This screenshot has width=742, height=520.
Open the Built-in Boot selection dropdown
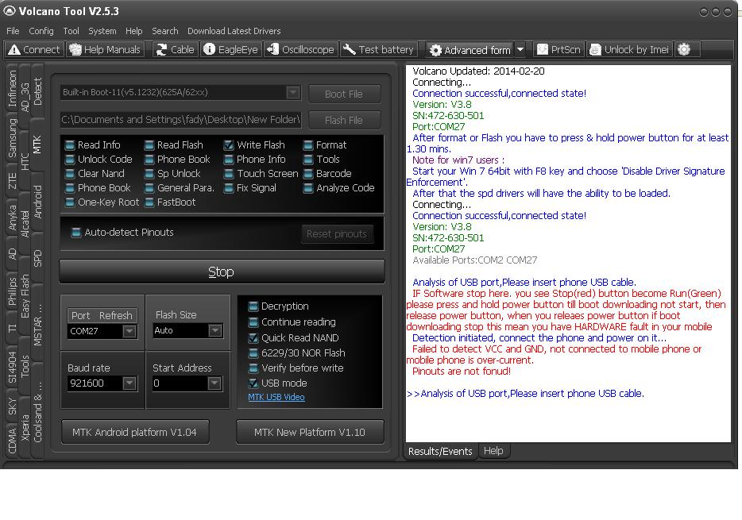[x=293, y=92]
